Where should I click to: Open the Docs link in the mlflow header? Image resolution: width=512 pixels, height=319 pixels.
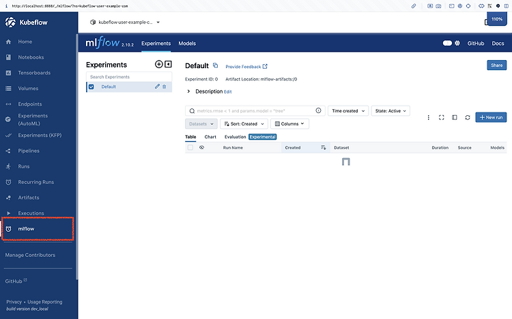point(498,44)
